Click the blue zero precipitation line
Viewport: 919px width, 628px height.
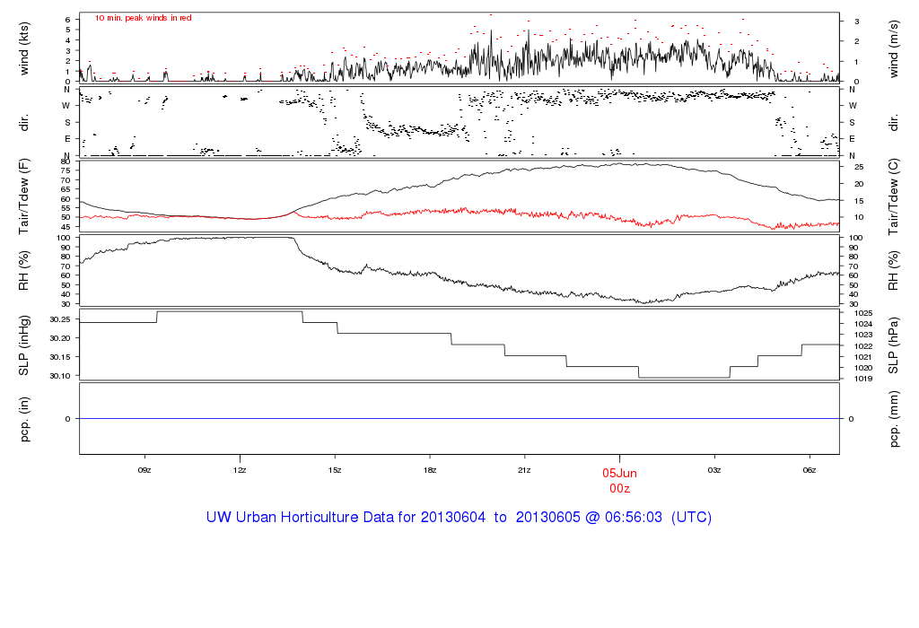(459, 419)
